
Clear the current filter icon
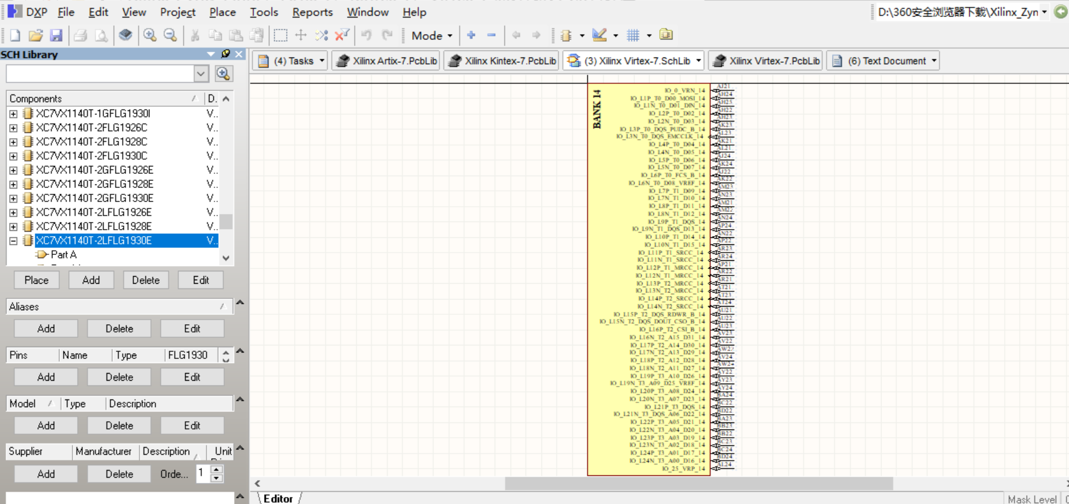342,35
